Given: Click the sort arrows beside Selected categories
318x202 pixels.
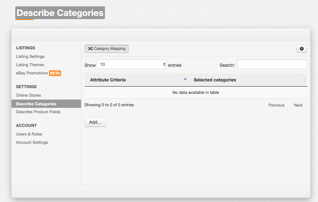Looking at the screenshot, I should tap(304, 80).
